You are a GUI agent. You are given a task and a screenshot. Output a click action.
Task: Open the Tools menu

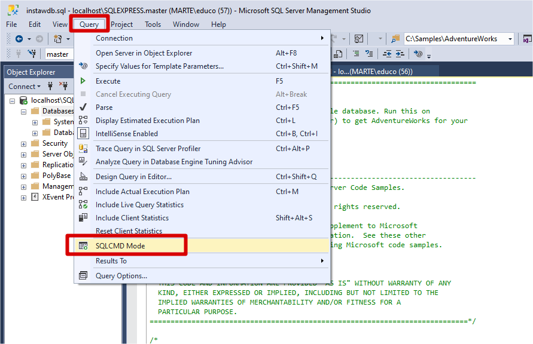point(153,24)
